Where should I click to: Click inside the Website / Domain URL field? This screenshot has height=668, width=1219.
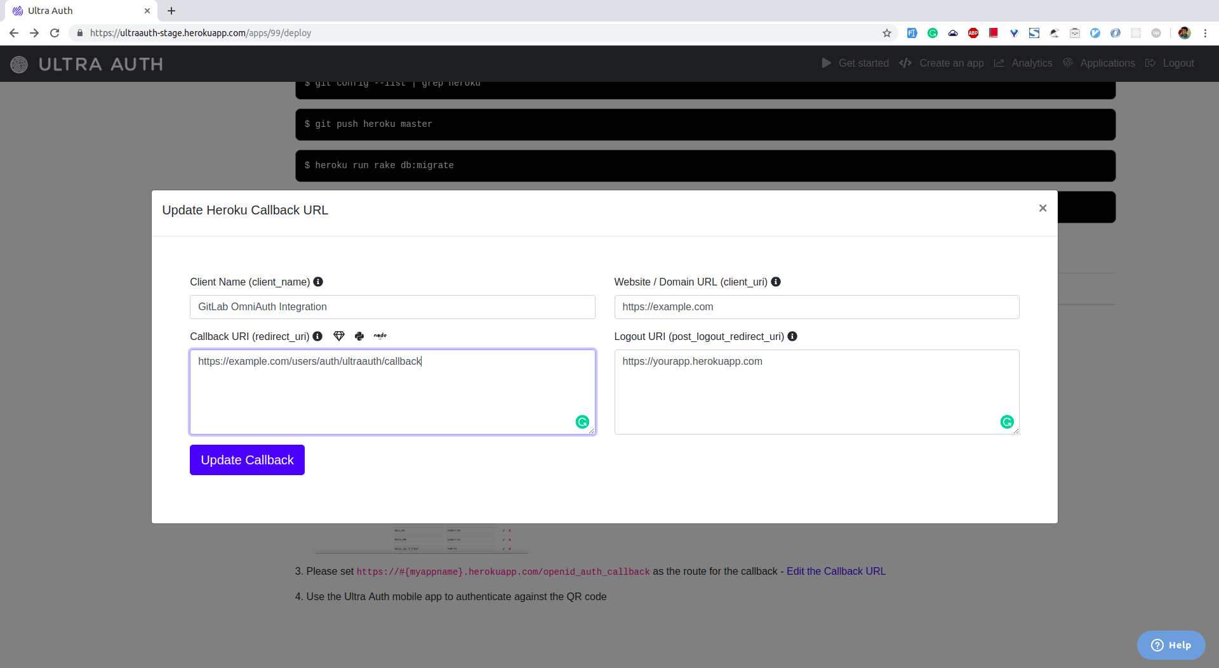coord(816,306)
